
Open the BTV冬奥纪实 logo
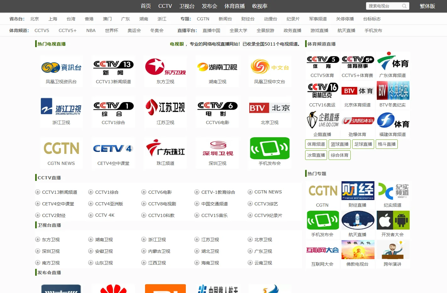(393, 90)
